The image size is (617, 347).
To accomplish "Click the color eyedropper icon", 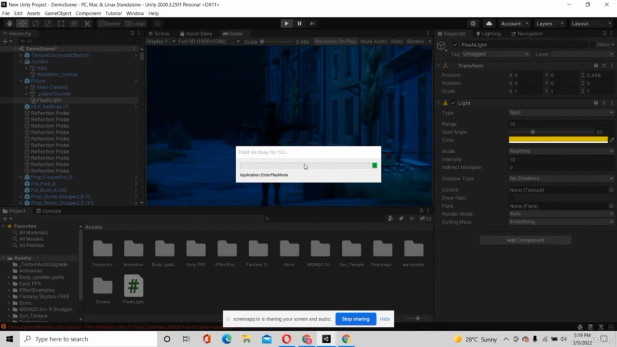I will pyautogui.click(x=612, y=140).
